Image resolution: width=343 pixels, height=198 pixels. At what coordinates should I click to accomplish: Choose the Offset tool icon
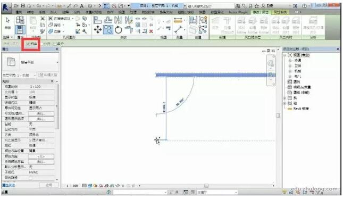108,20
